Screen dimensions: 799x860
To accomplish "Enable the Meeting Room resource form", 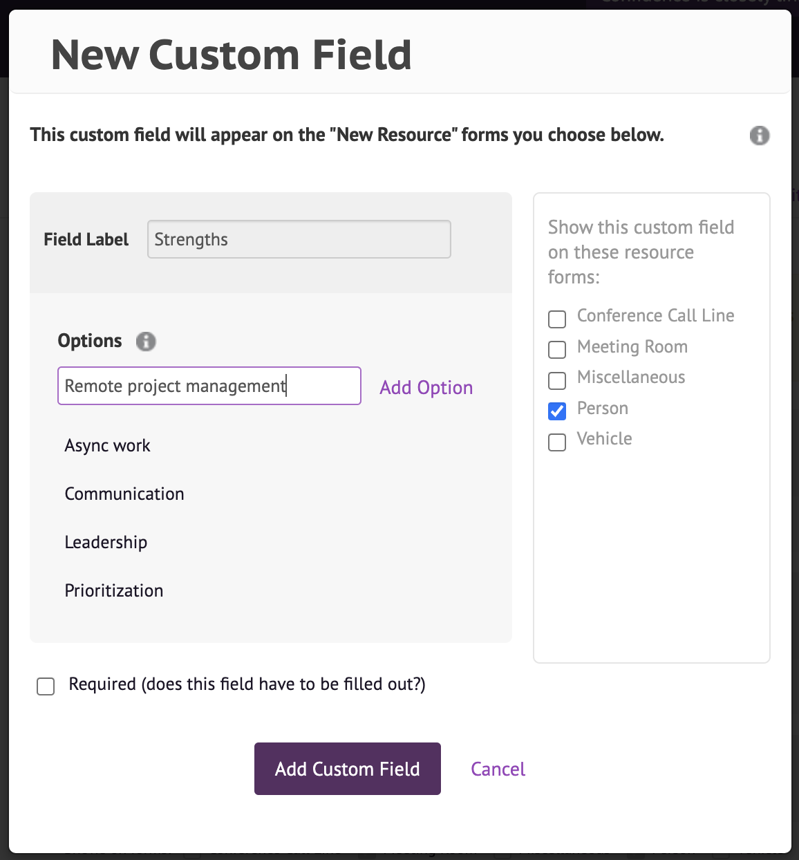I will [x=557, y=350].
